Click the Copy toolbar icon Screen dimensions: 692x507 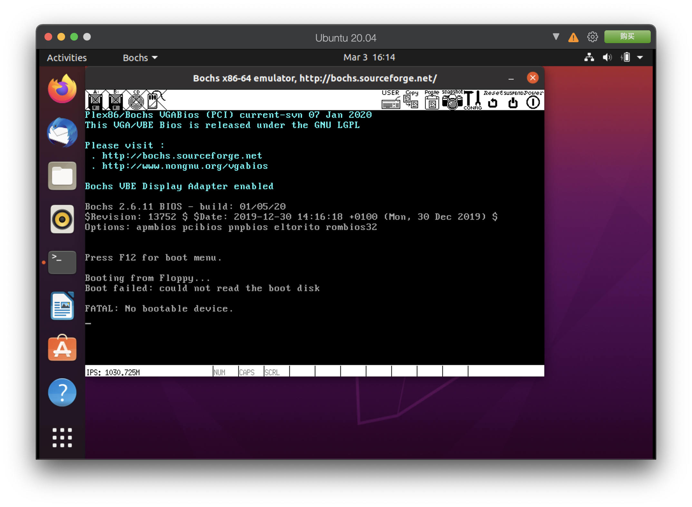tap(411, 100)
